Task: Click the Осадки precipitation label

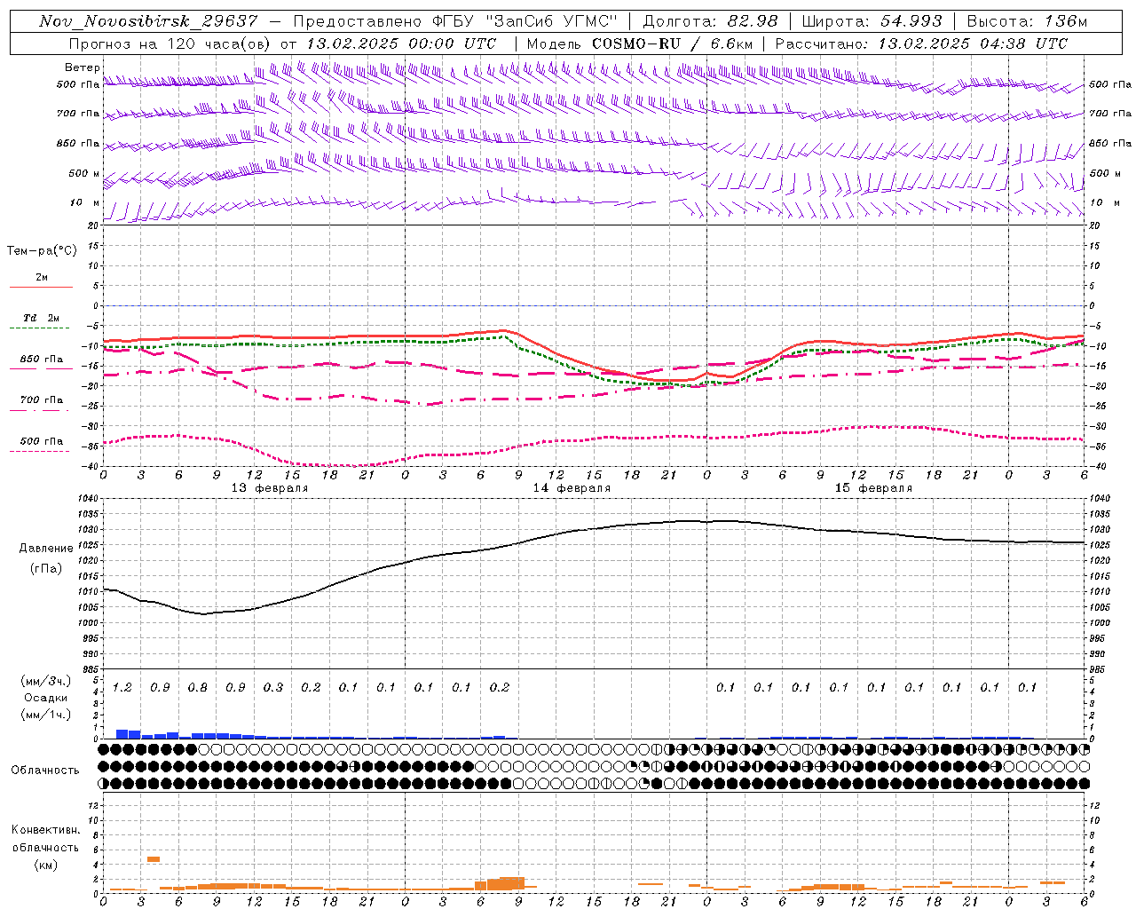Action: [x=45, y=698]
